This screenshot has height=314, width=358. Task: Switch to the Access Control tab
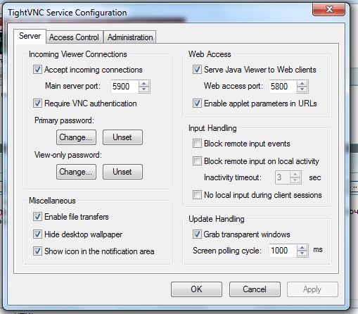click(x=74, y=37)
